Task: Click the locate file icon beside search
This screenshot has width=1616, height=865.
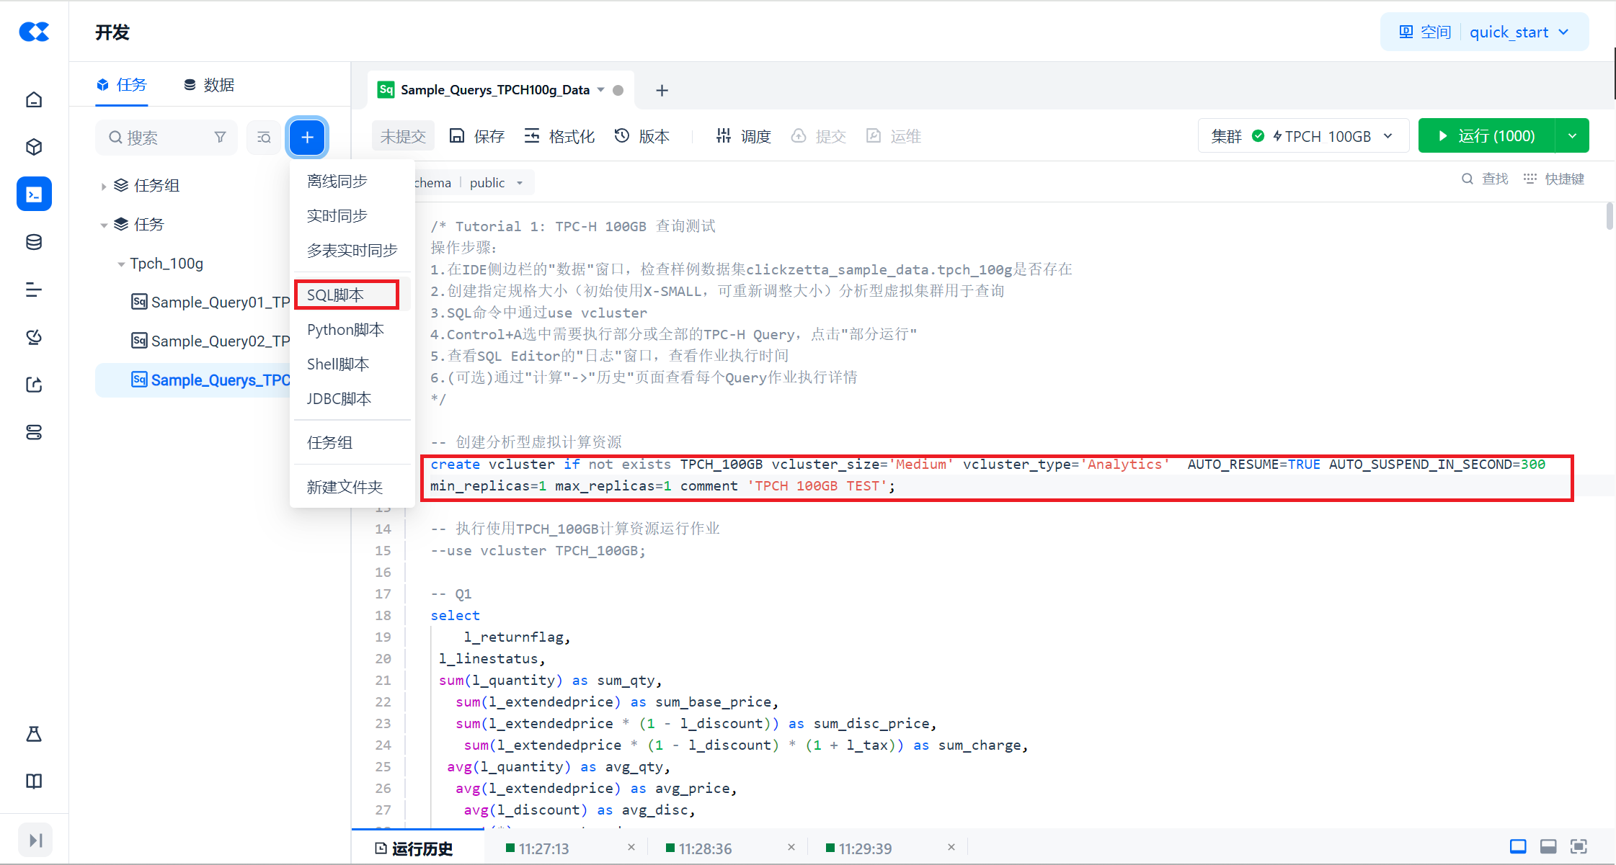Action: tap(264, 137)
